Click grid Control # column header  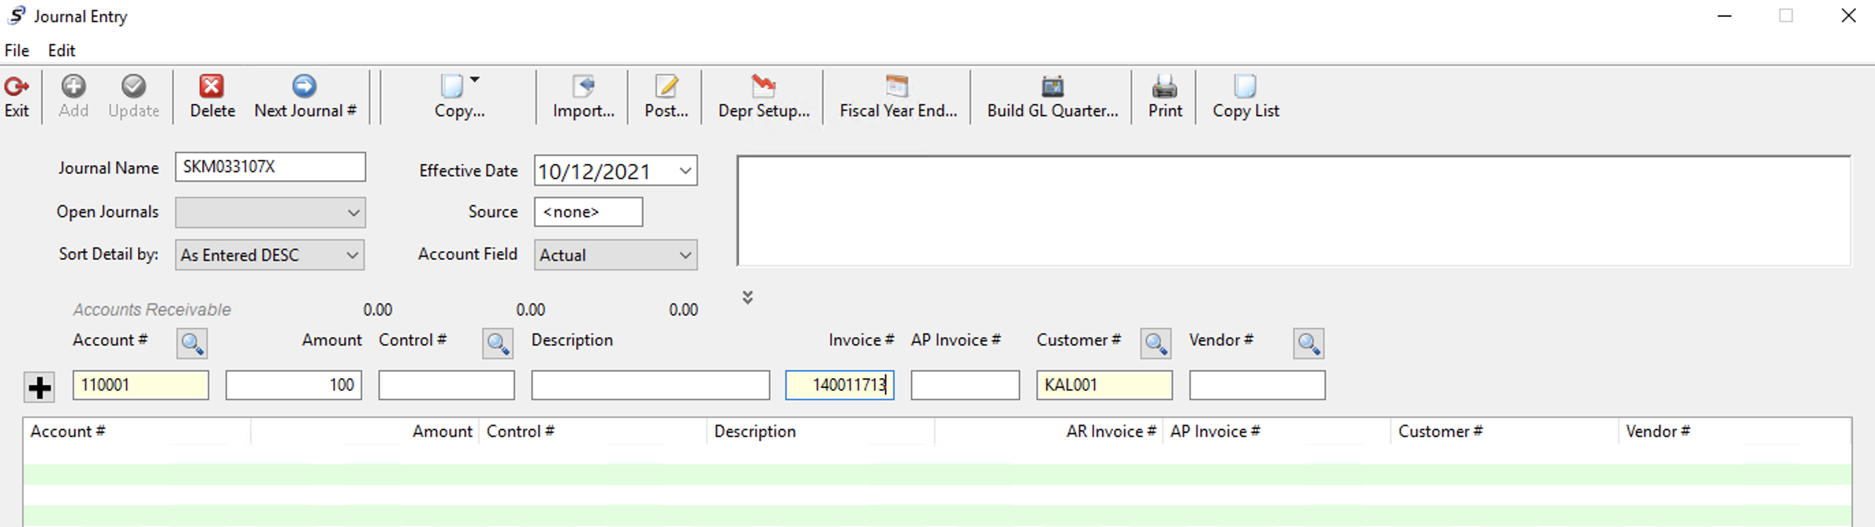point(593,431)
